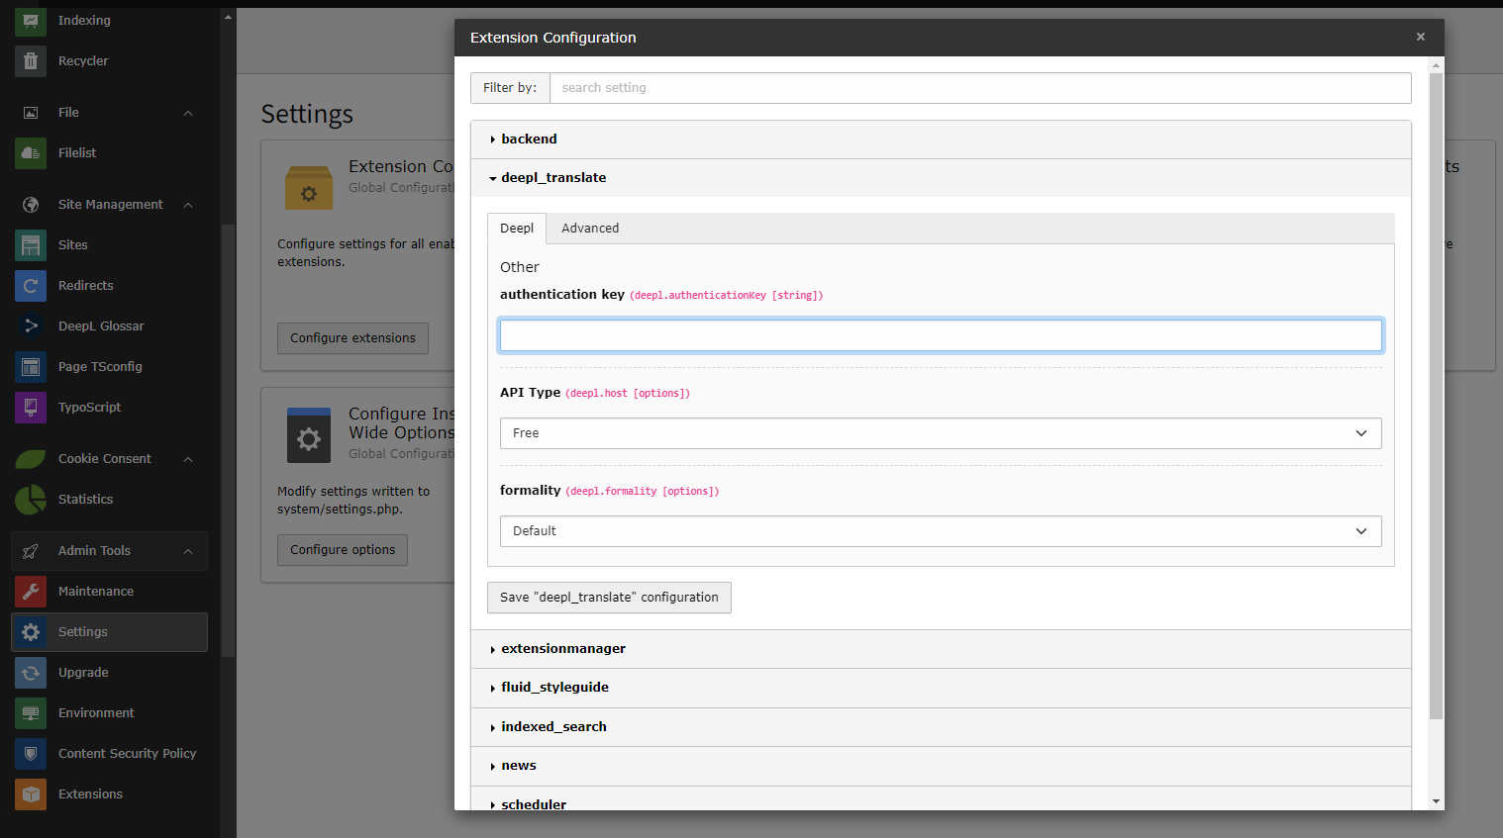Expand the news configuration section
The height and width of the screenshot is (838, 1503).
click(x=941, y=766)
